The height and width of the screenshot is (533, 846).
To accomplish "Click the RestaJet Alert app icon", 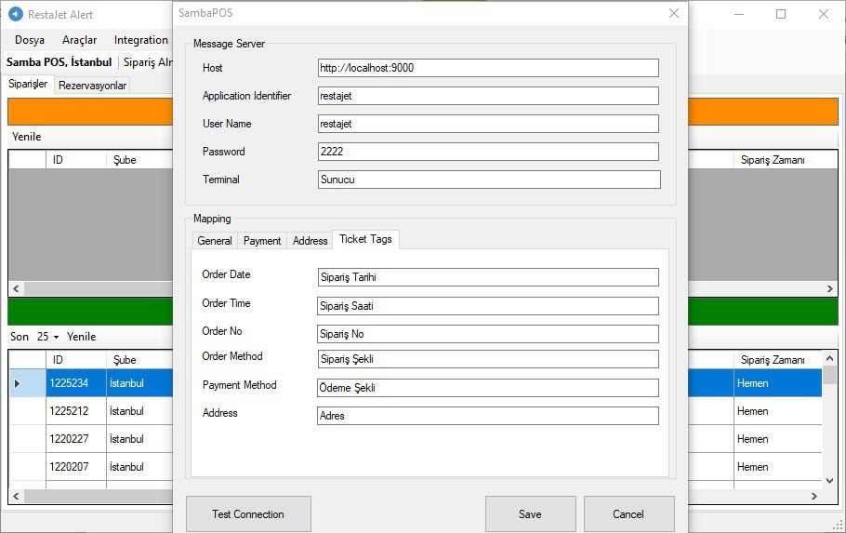I will 14,15.
